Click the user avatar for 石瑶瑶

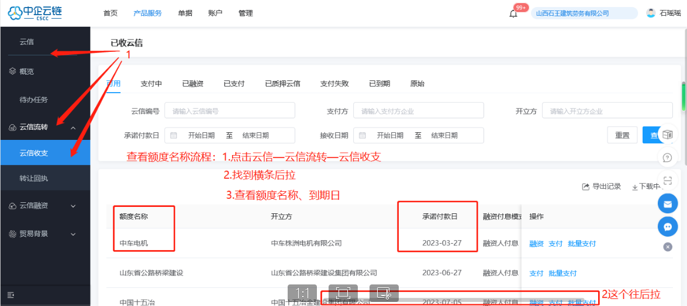click(x=651, y=13)
